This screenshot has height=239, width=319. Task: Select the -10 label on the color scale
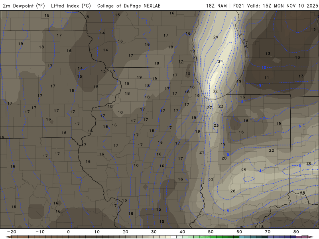40,232
